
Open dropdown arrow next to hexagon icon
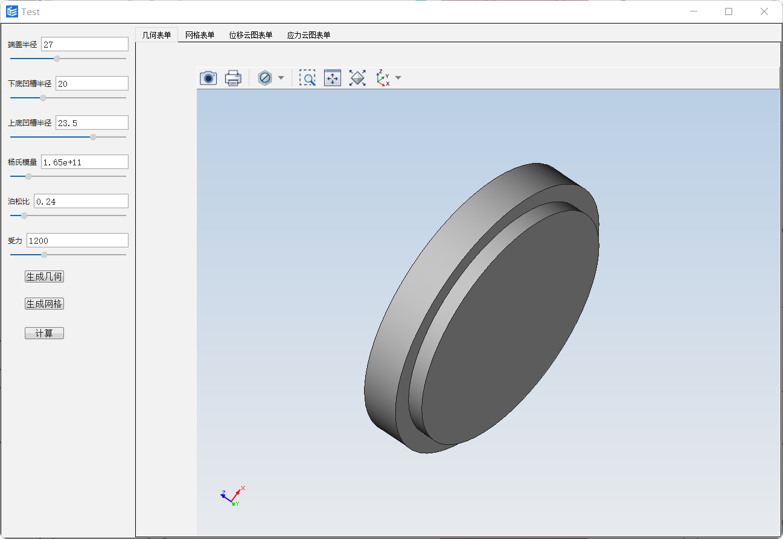tap(281, 78)
